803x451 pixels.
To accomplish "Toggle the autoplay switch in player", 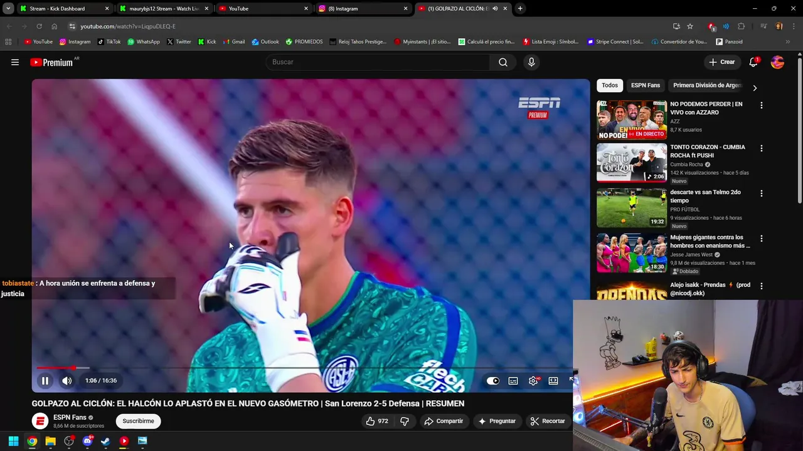I will click(493, 381).
